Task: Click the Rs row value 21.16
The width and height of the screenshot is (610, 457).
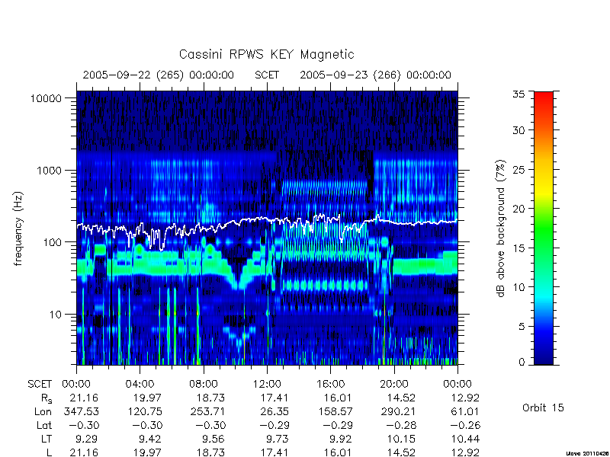Action: 84,398
